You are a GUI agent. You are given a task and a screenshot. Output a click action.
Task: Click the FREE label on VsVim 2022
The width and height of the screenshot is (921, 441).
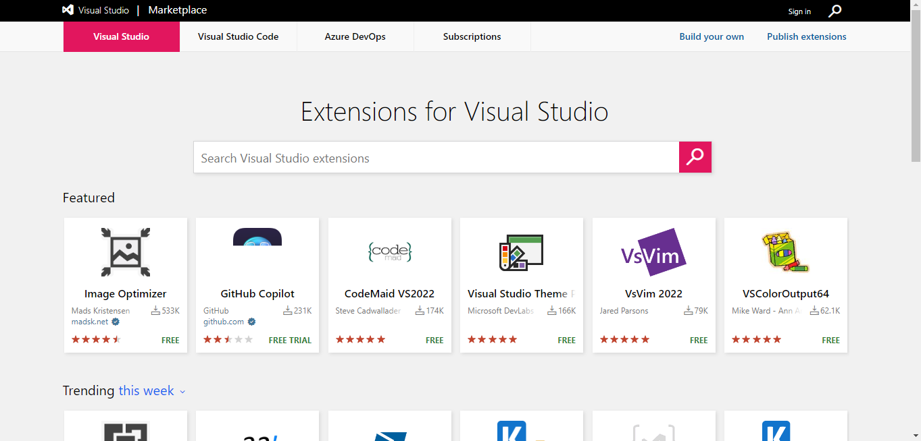click(699, 341)
